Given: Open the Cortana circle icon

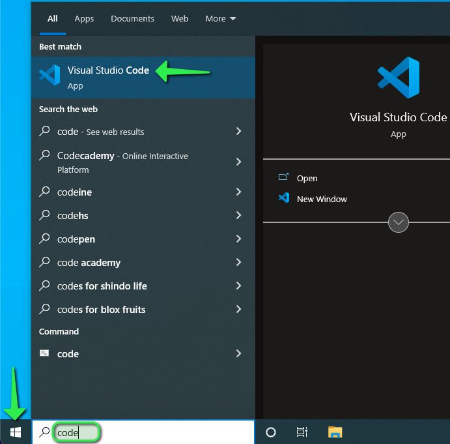Looking at the screenshot, I should pos(271,432).
